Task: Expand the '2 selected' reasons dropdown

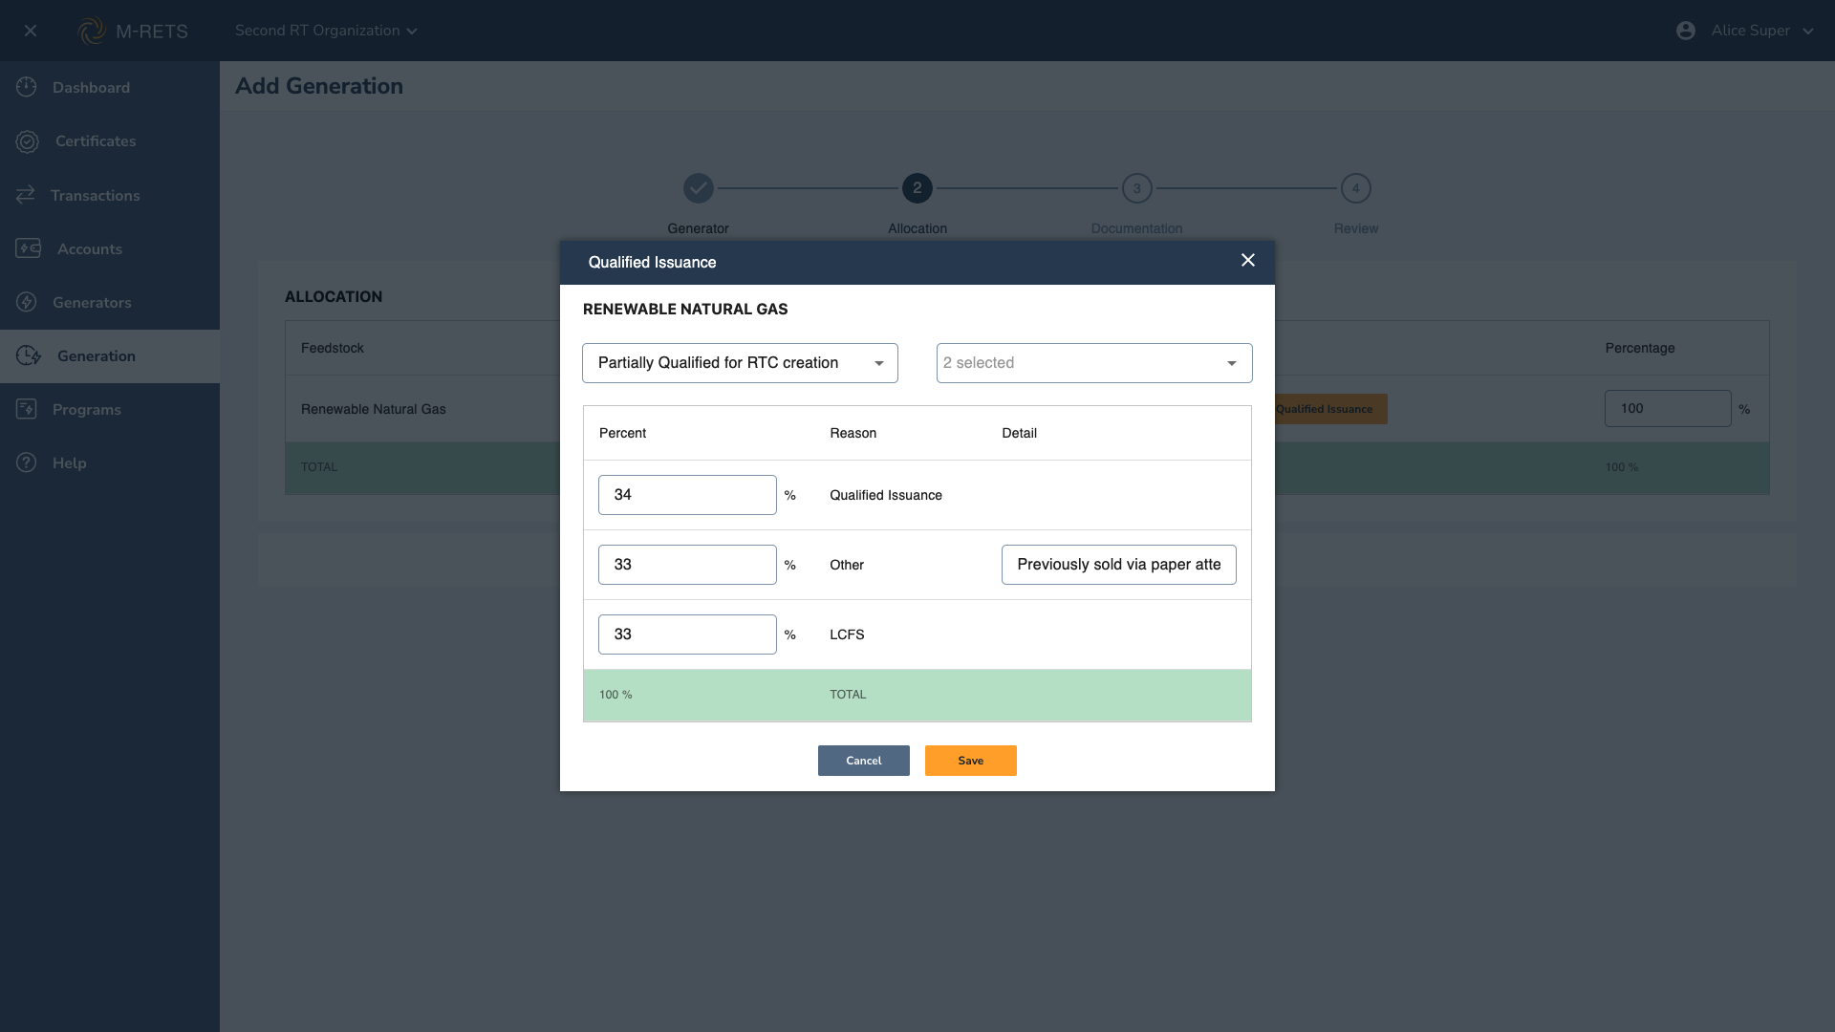Action: pos(1093,363)
